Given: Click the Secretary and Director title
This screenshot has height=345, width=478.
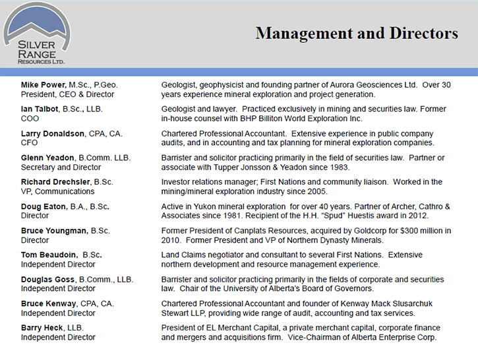Looking at the screenshot, I should pos(61,167).
